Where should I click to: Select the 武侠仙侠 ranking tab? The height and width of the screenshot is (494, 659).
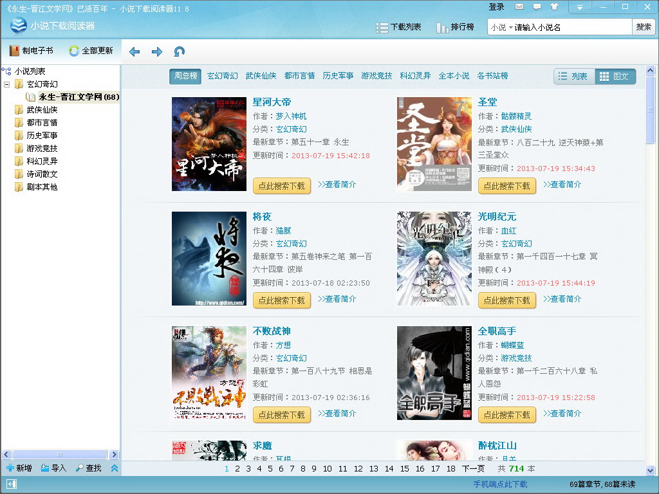261,76
